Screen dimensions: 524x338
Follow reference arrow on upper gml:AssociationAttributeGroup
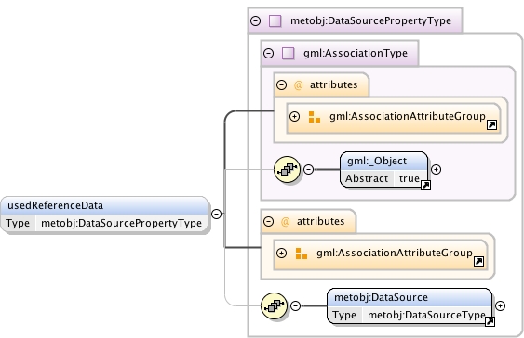(492, 125)
